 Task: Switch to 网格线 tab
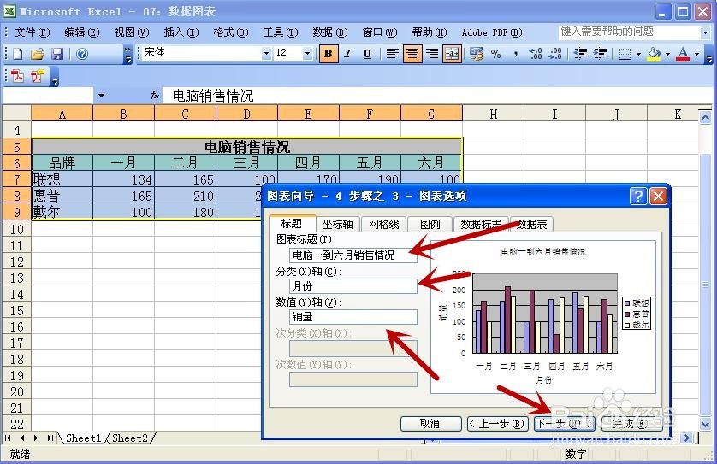click(383, 224)
